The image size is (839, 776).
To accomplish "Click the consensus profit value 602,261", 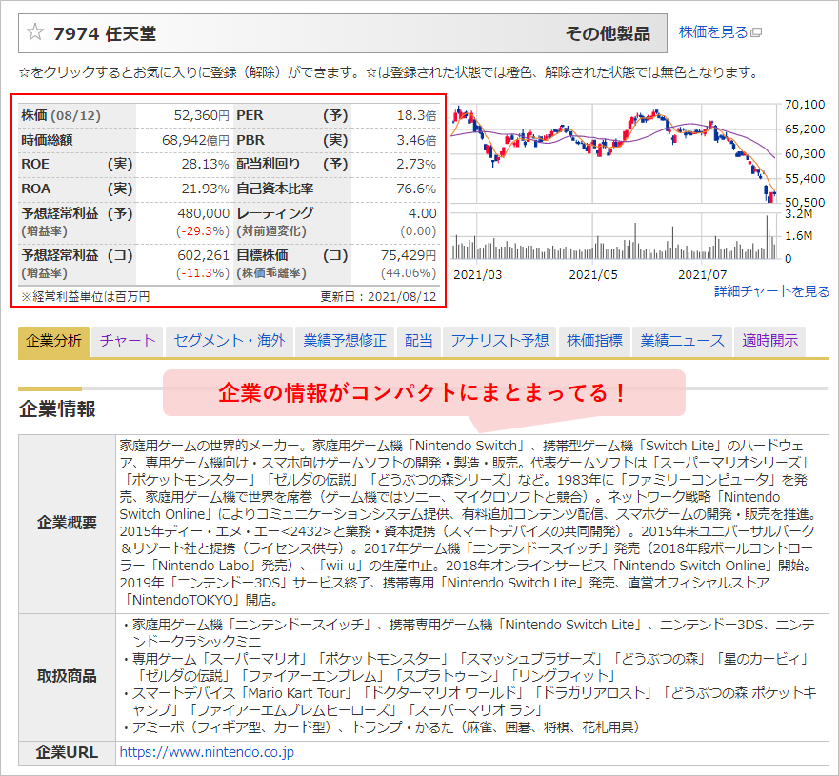I will (x=204, y=255).
